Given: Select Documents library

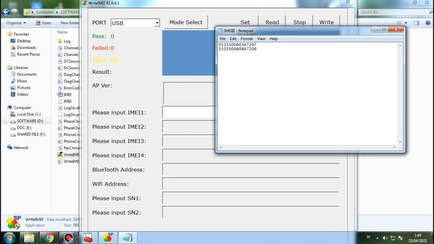Looking at the screenshot, I should [26, 74].
